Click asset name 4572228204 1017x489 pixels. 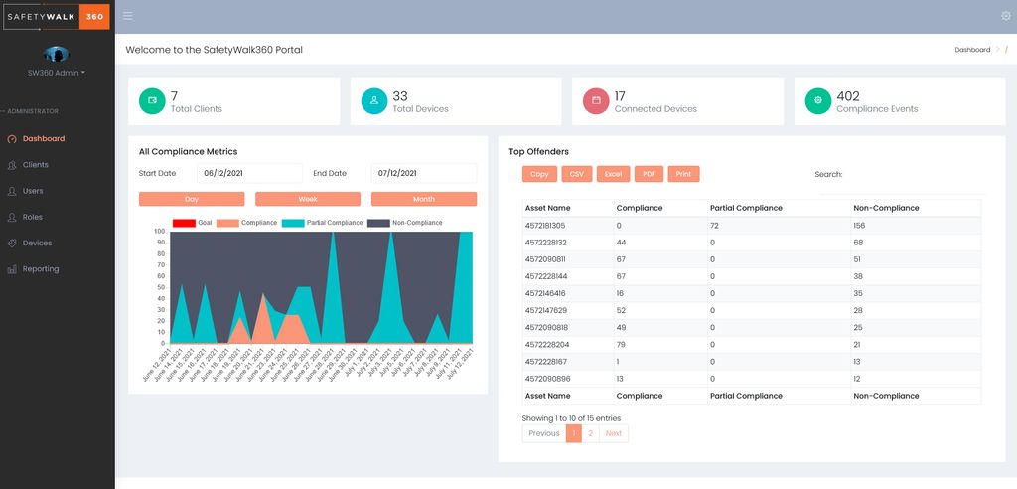point(546,344)
